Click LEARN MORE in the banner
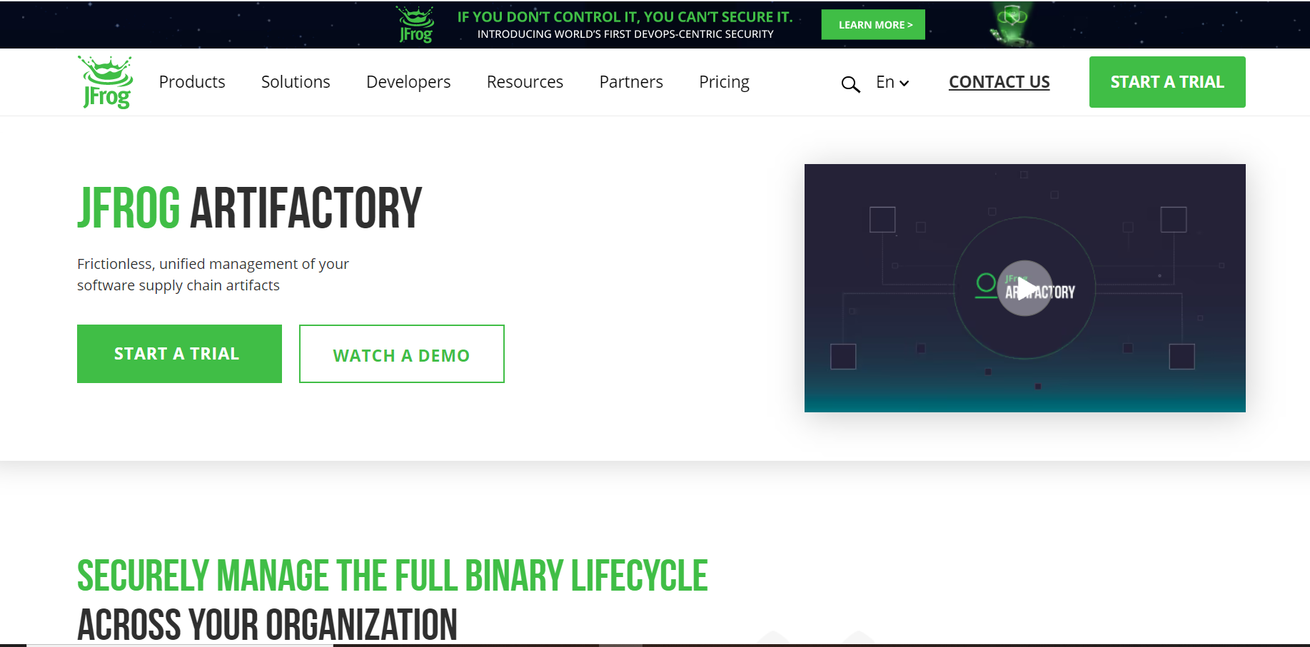 873,25
